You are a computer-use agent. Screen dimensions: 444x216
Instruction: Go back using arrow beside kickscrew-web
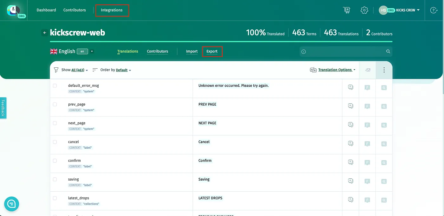45,33
